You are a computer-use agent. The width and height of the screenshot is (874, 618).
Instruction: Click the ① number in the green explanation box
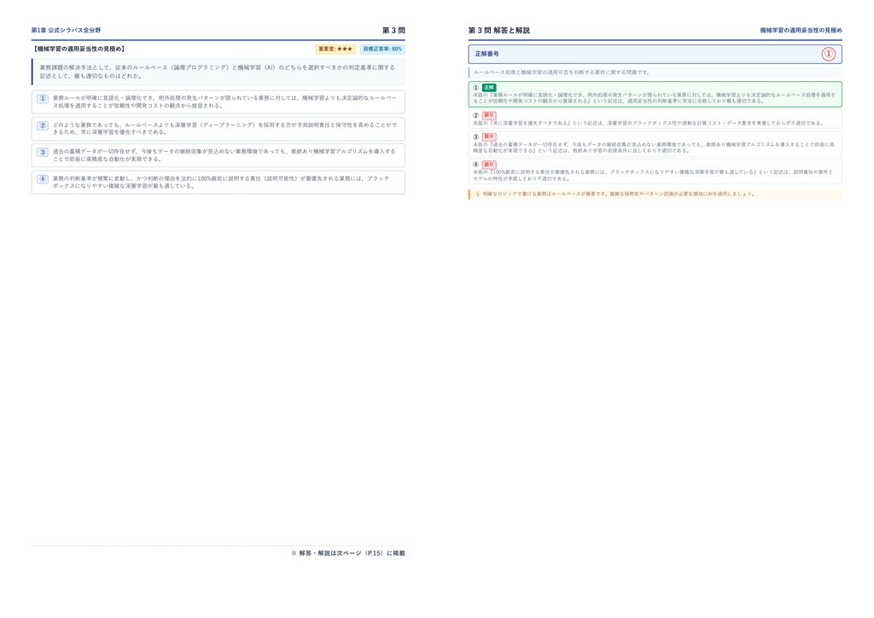tap(475, 87)
